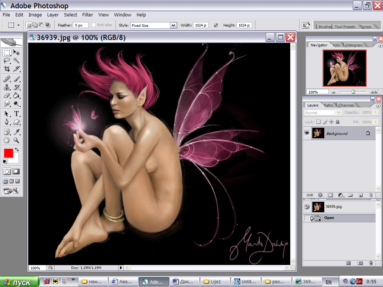Image resolution: width=383 pixels, height=287 pixels.
Task: Click the Start button labeled пуск
Action: [x=19, y=282]
